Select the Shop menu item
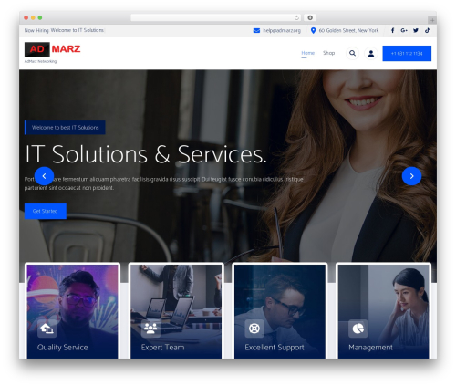Screen dimensions: 456x386 point(328,53)
